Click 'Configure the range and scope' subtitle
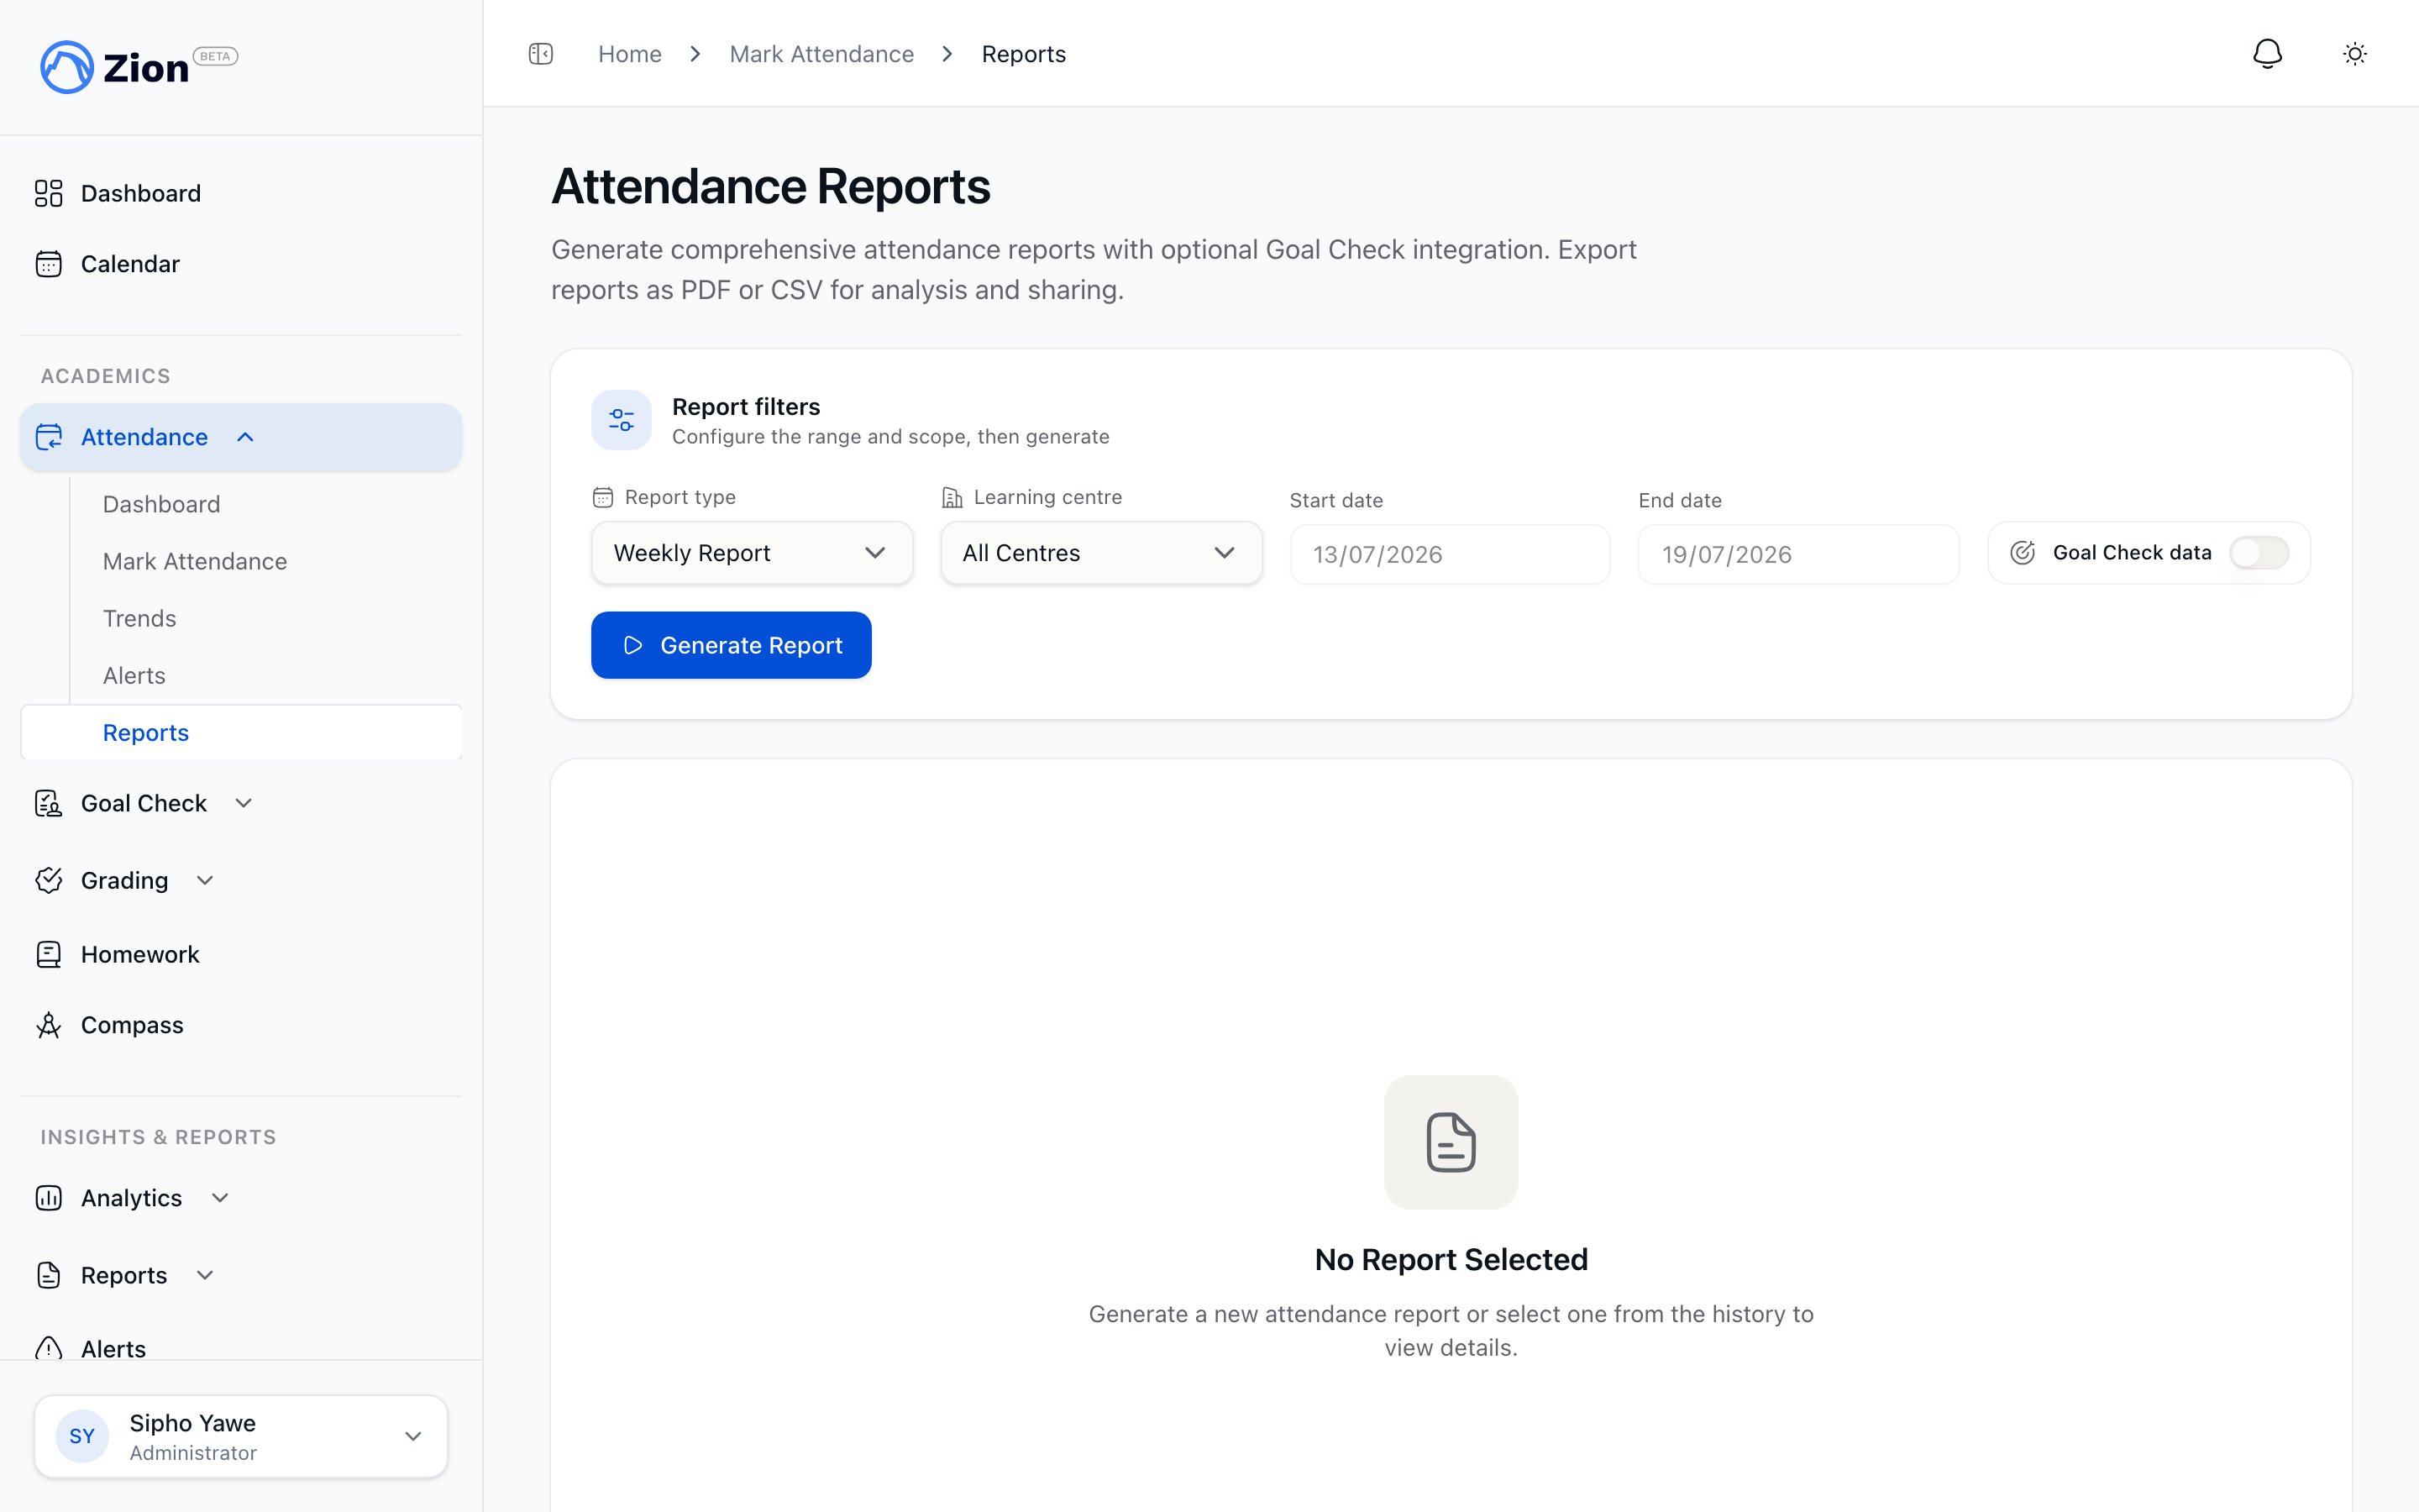Screen dimensions: 2419x1512 890,437
